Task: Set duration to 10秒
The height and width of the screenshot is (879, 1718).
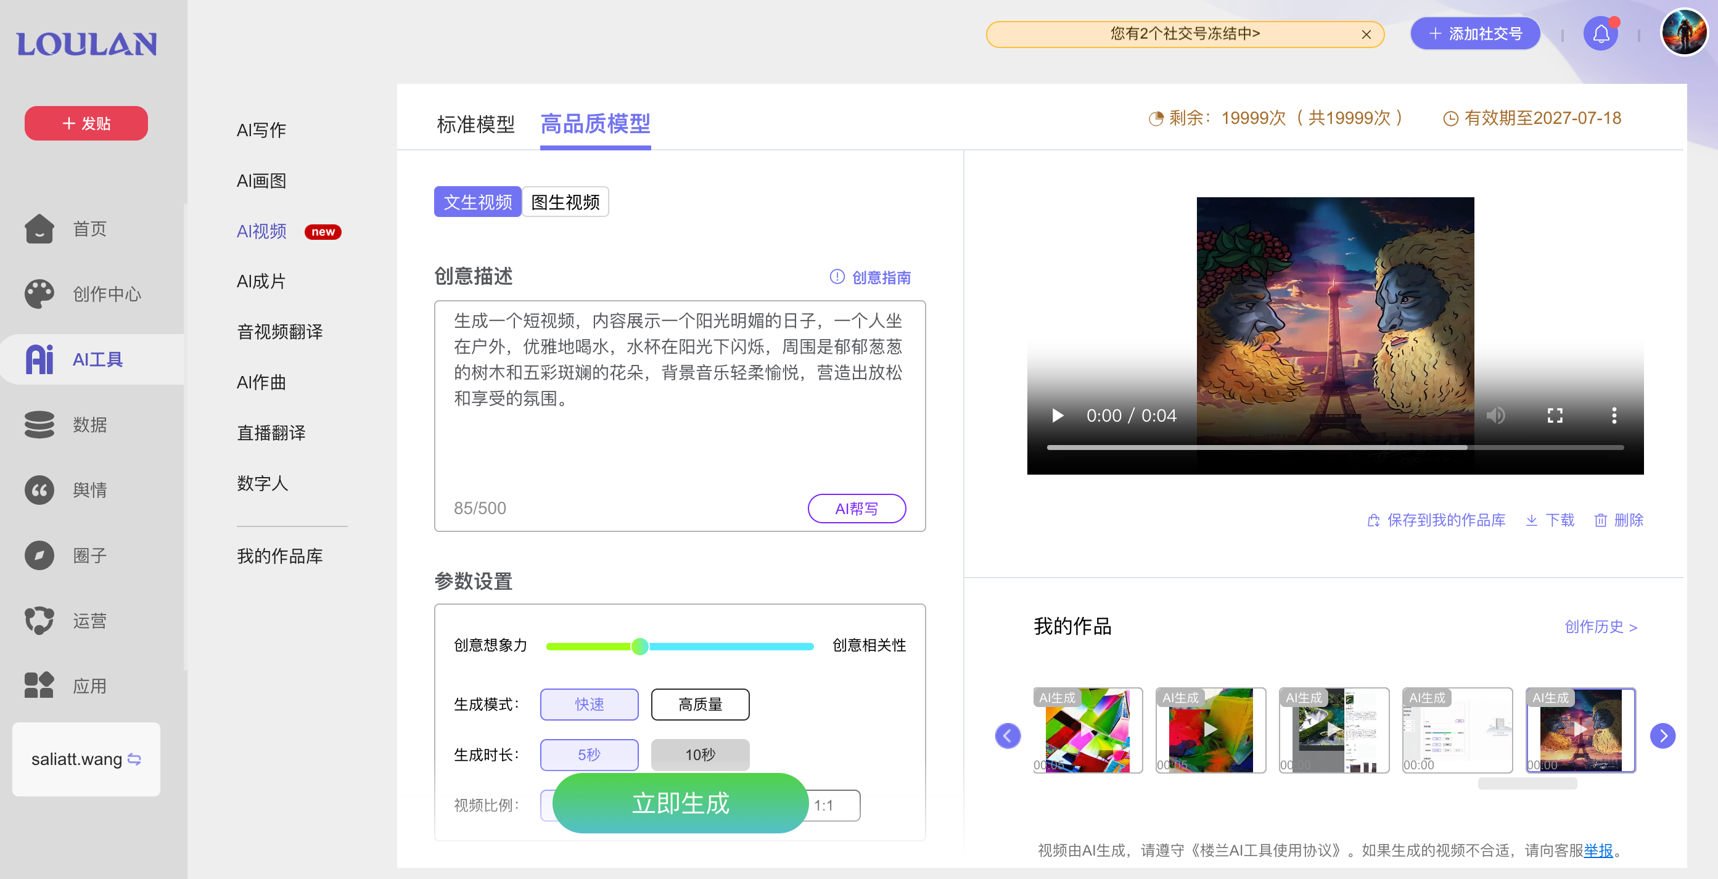Action: [x=701, y=755]
